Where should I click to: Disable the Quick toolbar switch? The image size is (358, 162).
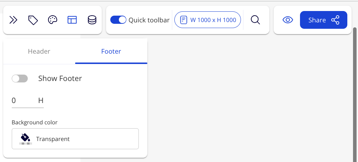point(118,20)
